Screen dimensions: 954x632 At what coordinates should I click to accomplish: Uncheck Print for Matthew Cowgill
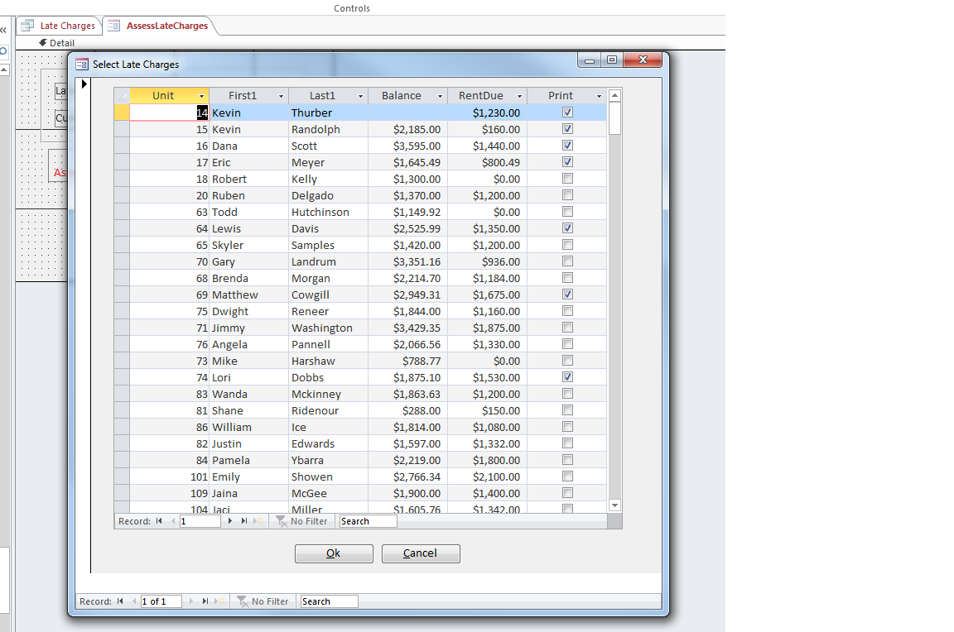567,294
